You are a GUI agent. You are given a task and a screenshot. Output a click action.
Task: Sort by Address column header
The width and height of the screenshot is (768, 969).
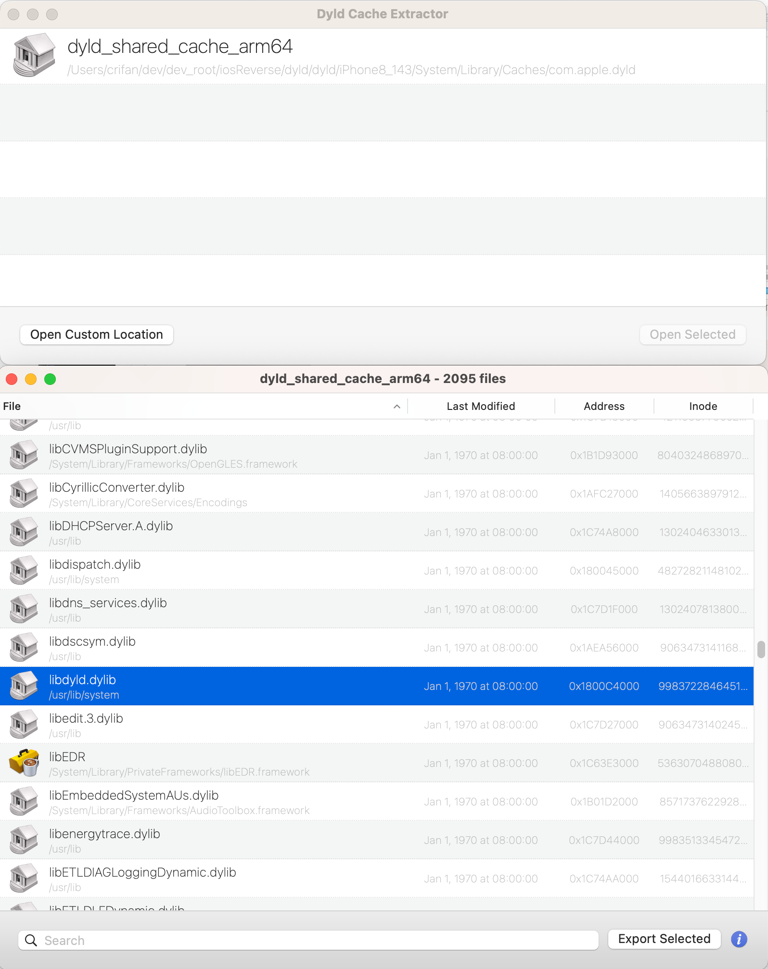604,406
